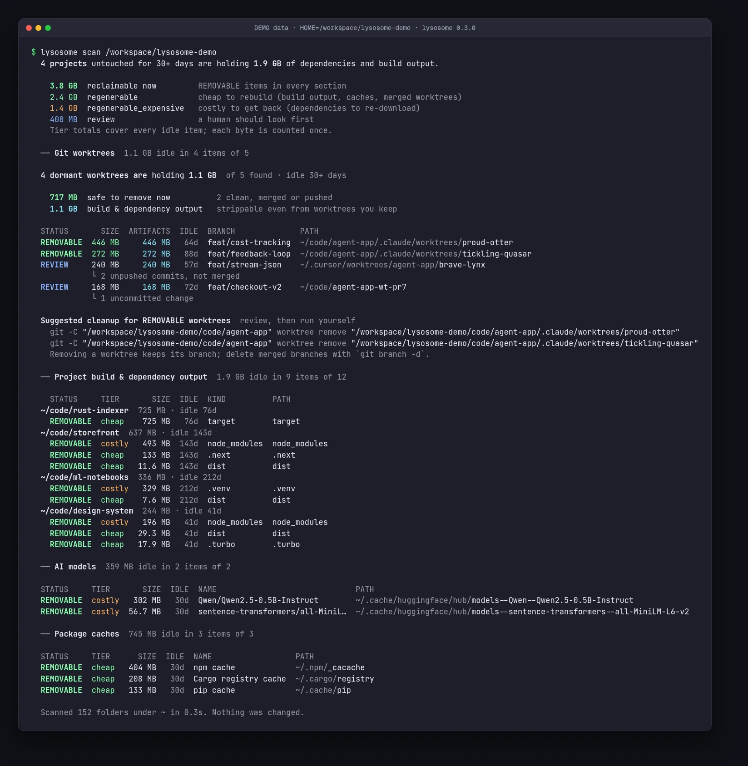Click the git worktree remove command for proud-otter
748x766 pixels.
(365, 332)
